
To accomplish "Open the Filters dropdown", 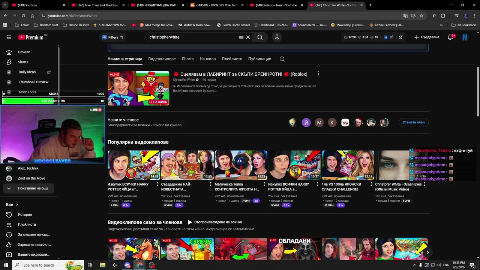I will [x=113, y=37].
